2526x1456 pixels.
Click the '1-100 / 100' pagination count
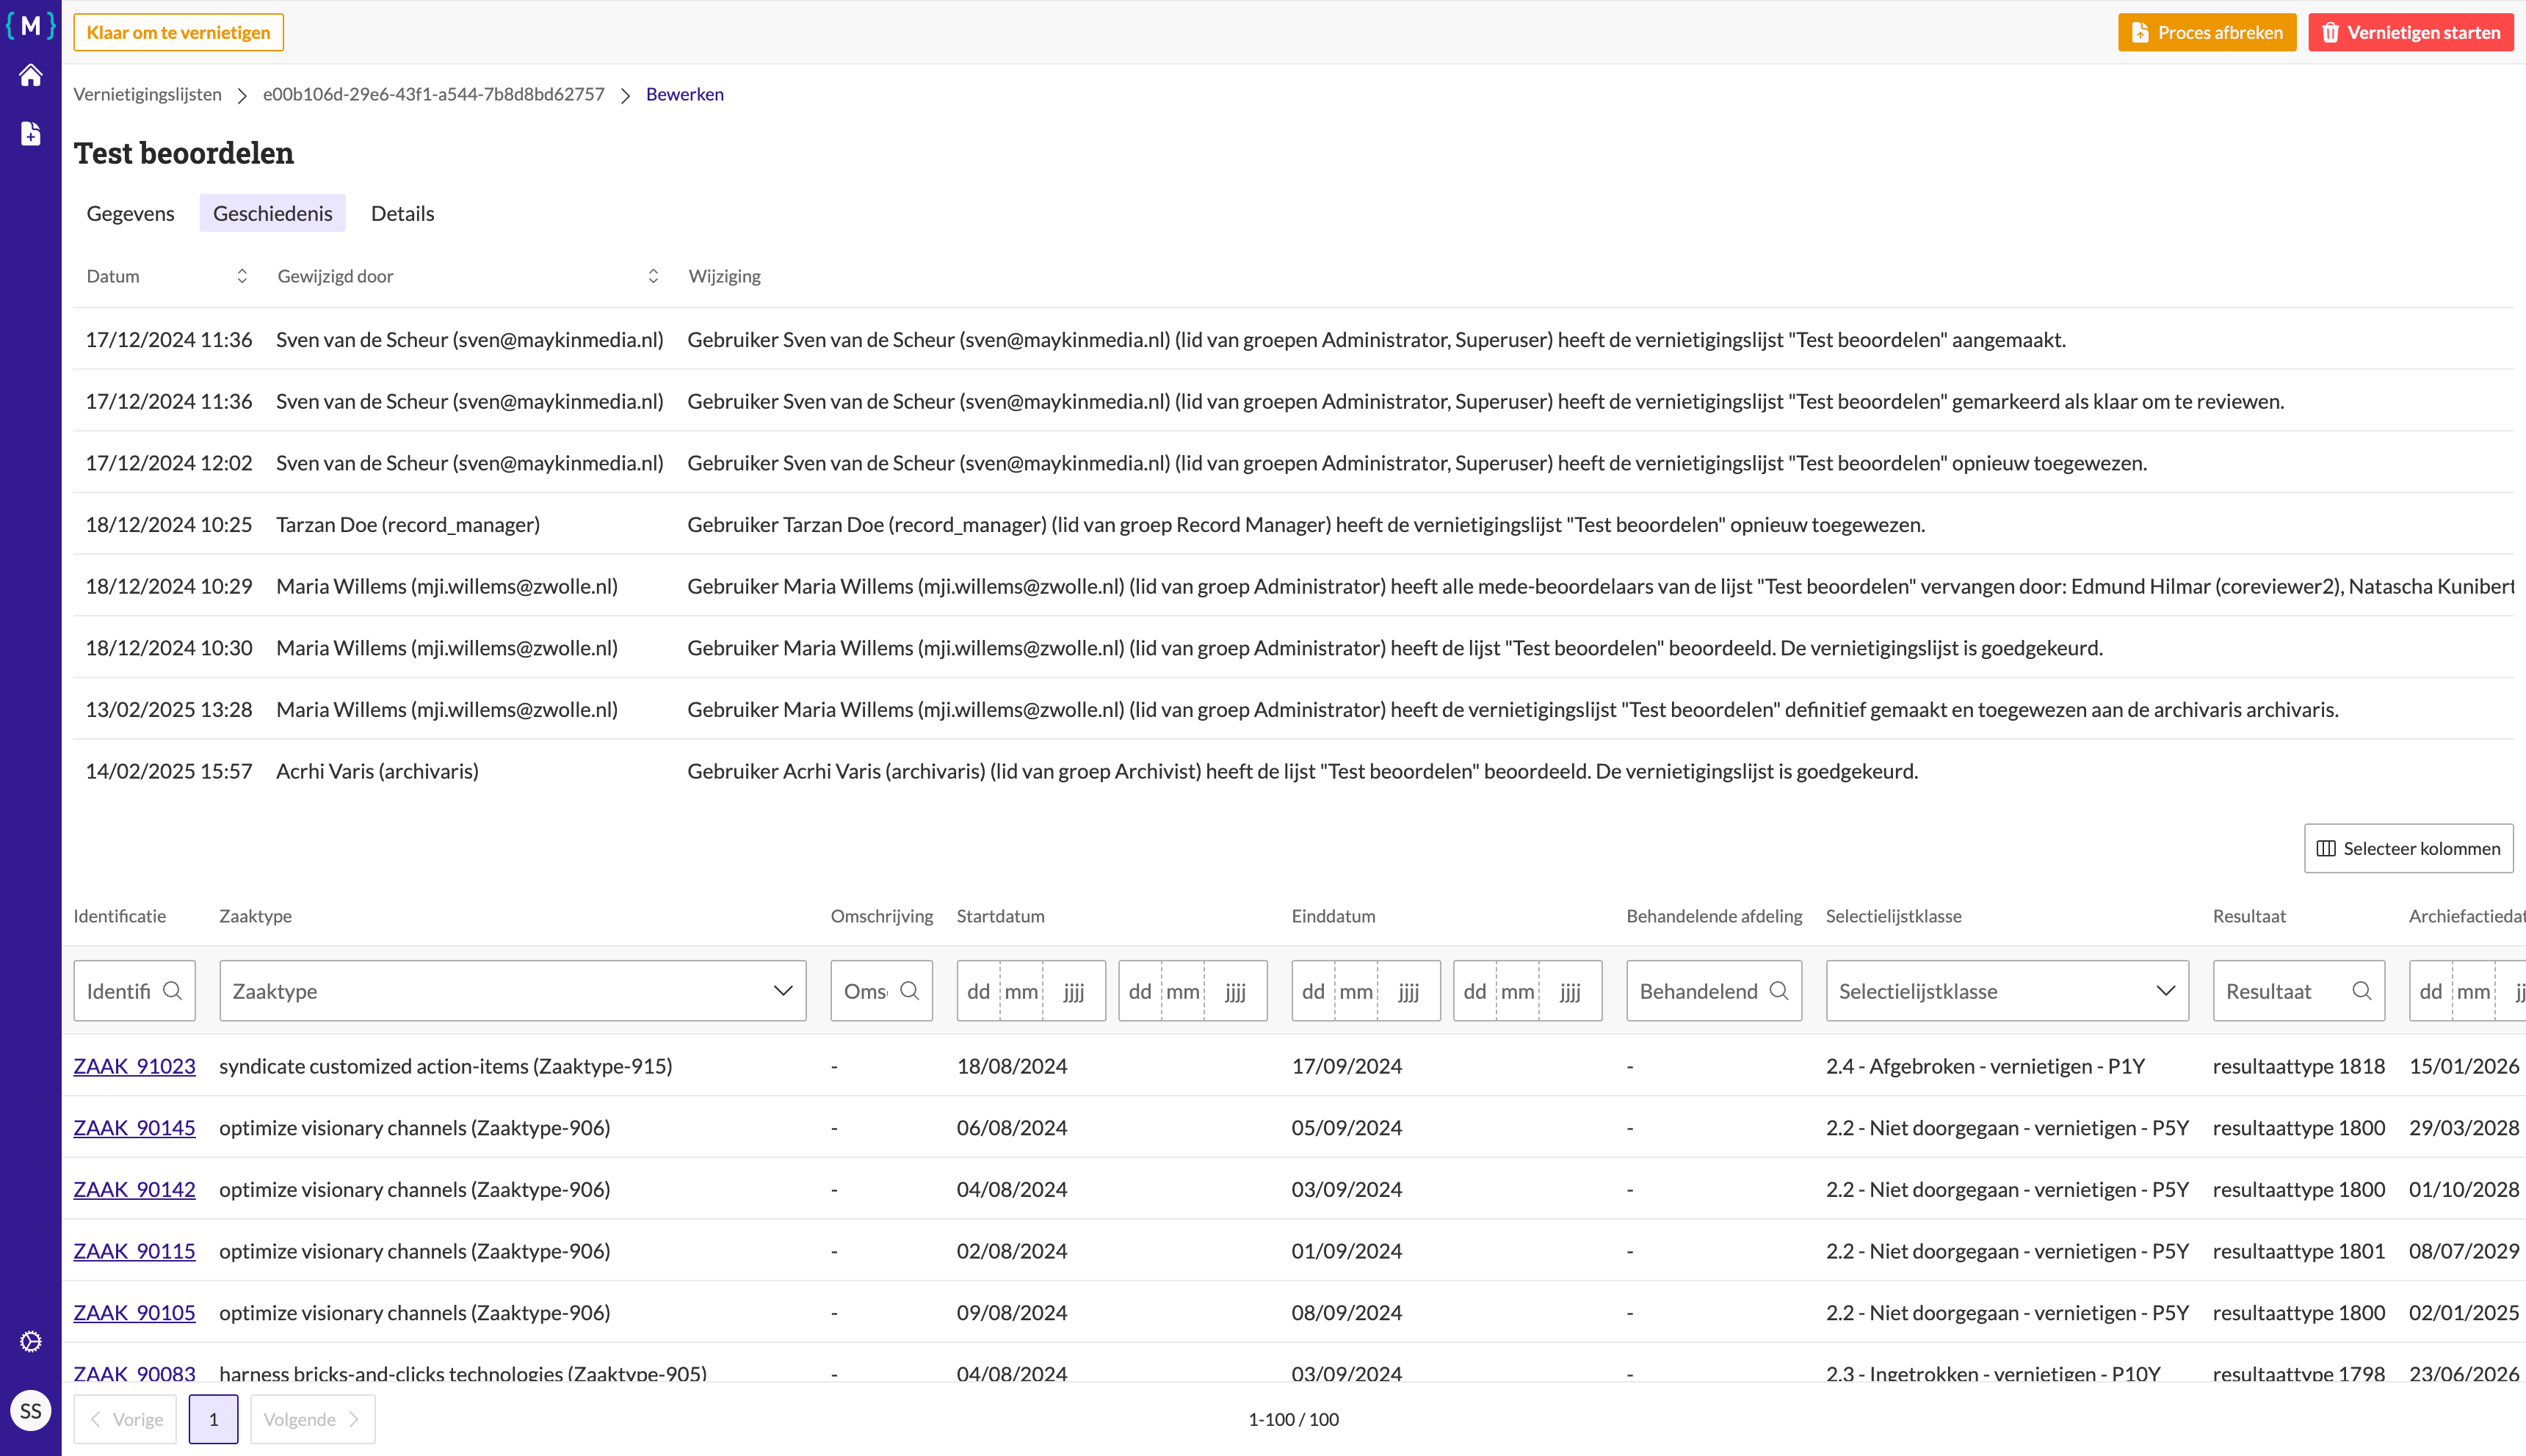(x=1292, y=1419)
